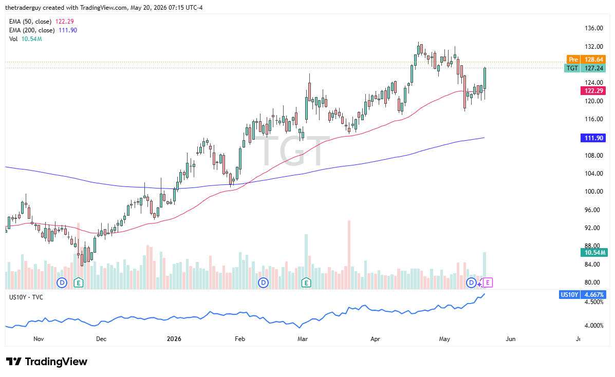
Task: Click the Apr label on time axis
Action: click(x=375, y=339)
